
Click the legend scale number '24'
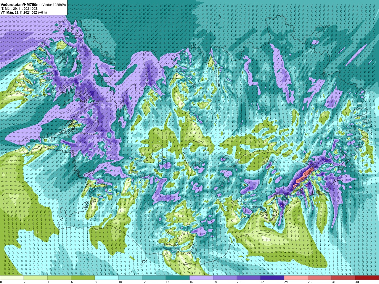pos(286,282)
